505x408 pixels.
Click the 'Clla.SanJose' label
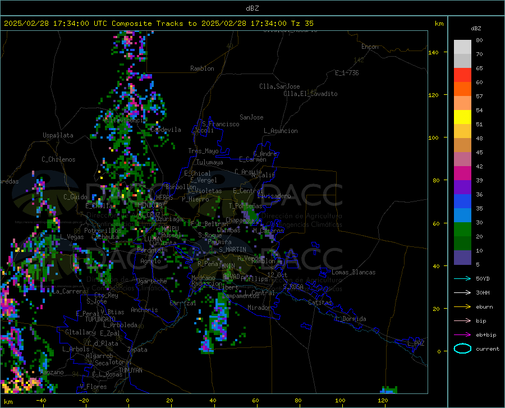(279, 86)
